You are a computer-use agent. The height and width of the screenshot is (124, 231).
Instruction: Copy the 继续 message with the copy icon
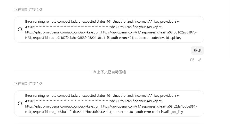[192, 60]
